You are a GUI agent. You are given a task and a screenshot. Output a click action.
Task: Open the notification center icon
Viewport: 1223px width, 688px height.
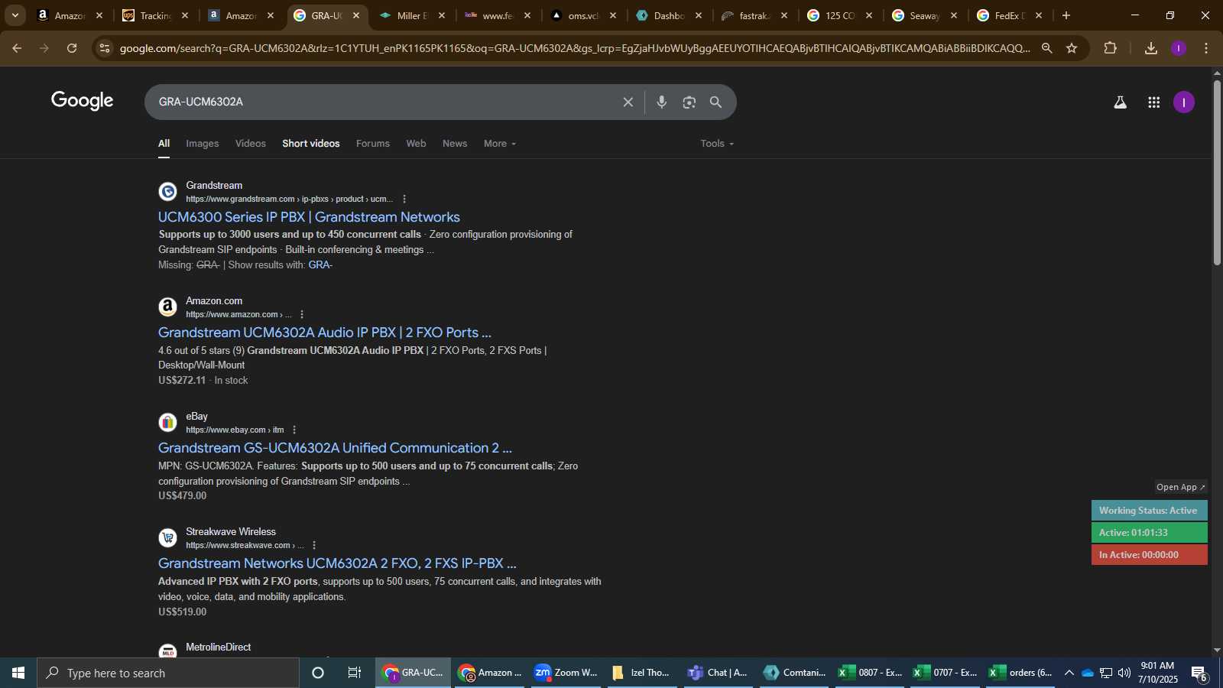coord(1199,673)
